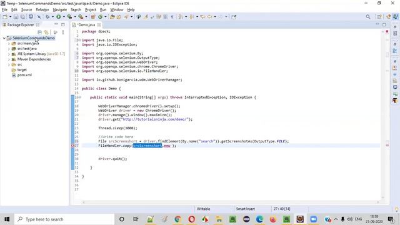Click the New file toolbar icon
The image size is (400, 225).
tap(5, 17)
